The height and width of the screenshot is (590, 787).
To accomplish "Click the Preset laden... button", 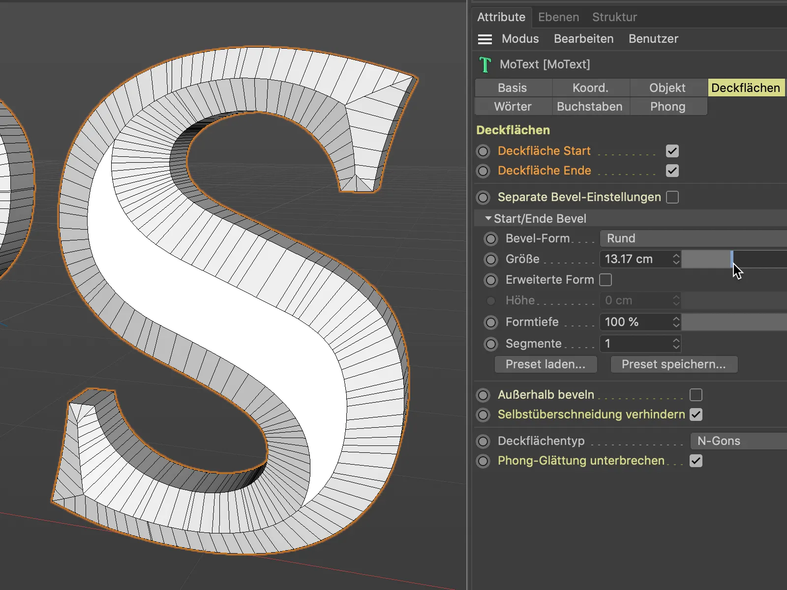I will click(545, 364).
